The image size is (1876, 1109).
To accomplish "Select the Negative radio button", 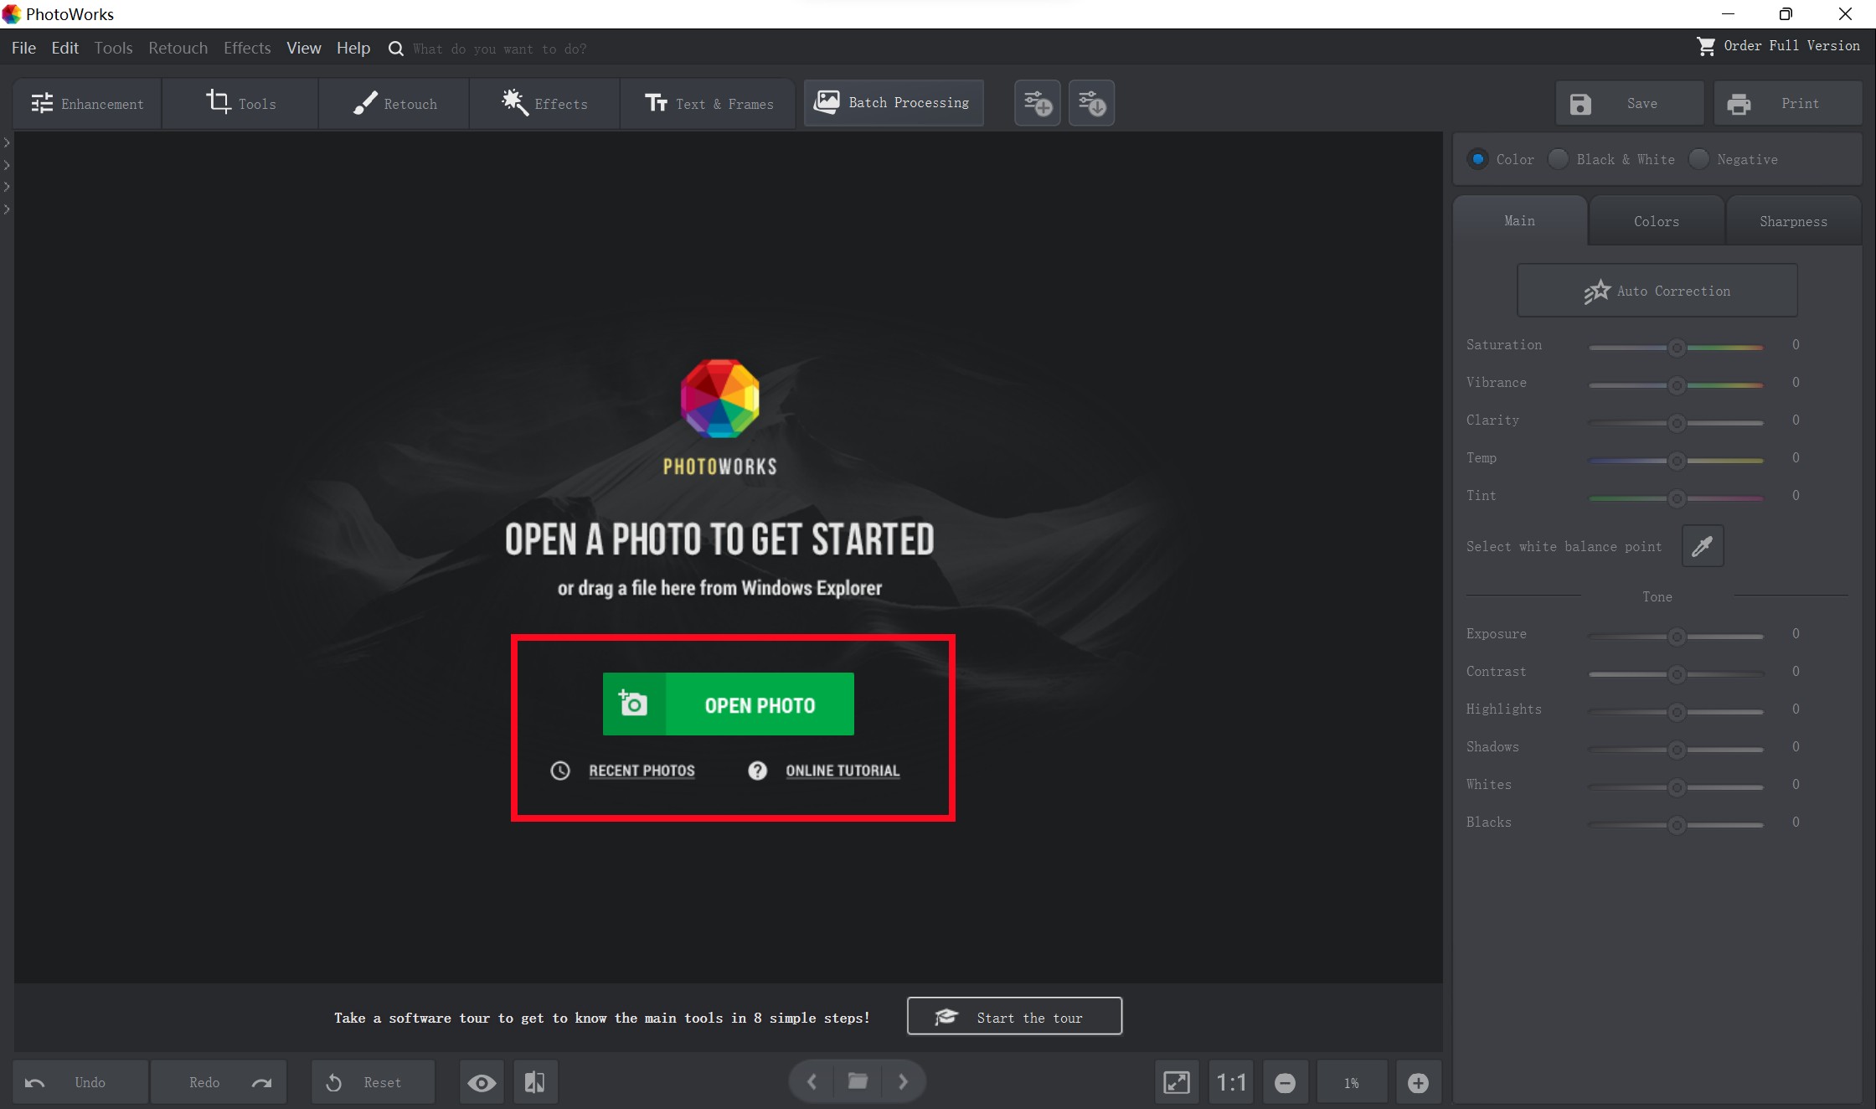I will pyautogui.click(x=1698, y=159).
